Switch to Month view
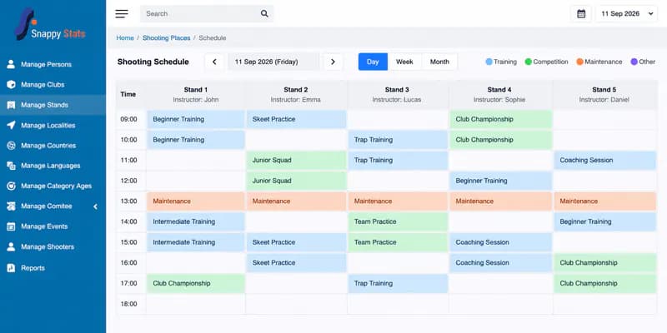This screenshot has width=667, height=333. [x=439, y=62]
